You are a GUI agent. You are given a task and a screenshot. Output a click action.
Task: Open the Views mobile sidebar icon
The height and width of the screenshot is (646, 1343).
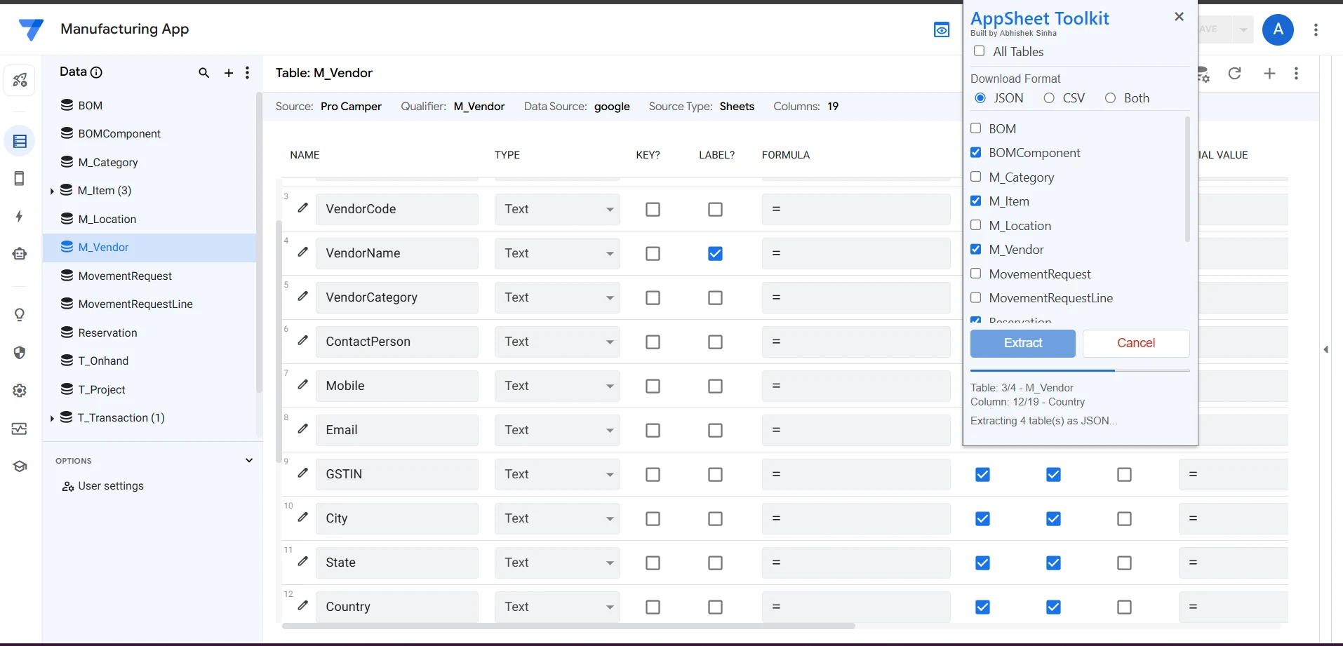click(x=20, y=179)
